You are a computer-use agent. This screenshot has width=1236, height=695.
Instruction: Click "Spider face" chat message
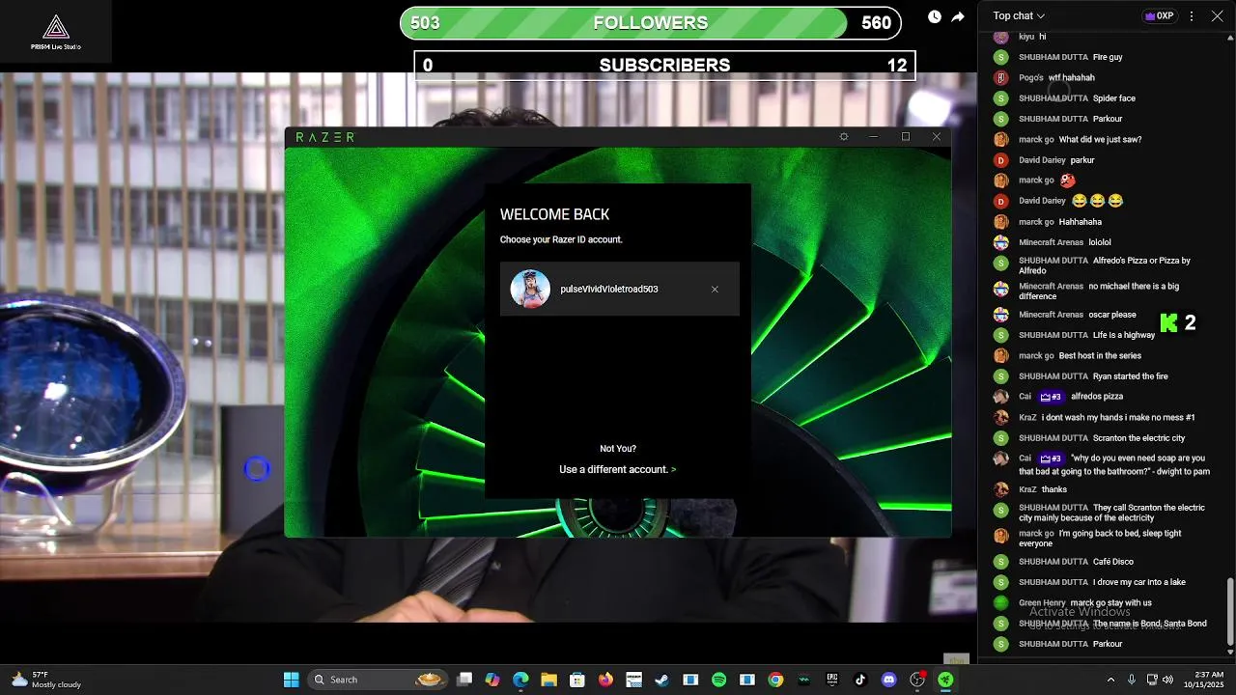point(1114,98)
